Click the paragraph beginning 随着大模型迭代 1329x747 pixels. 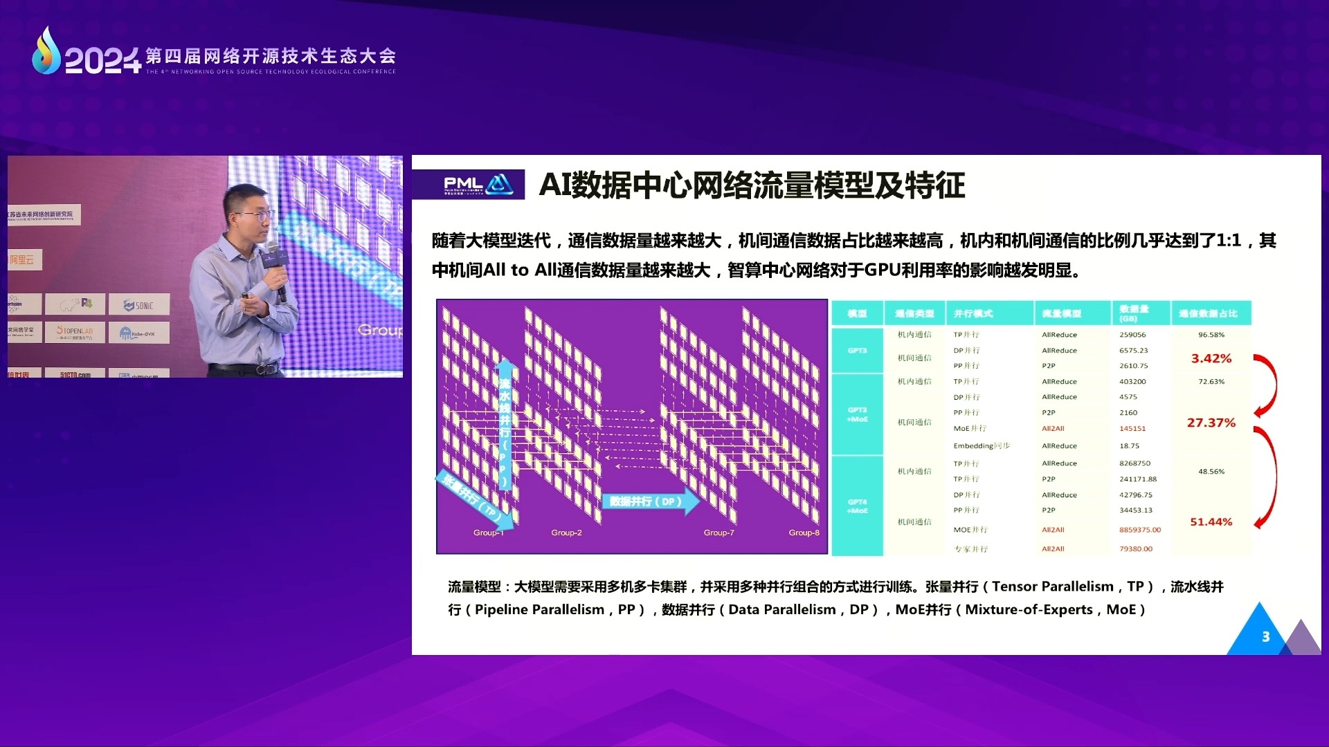click(853, 255)
